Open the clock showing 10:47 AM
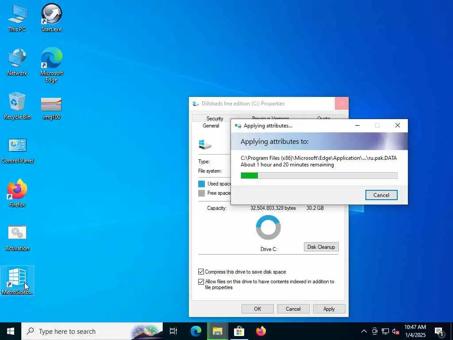453x340 pixels. coord(415,331)
